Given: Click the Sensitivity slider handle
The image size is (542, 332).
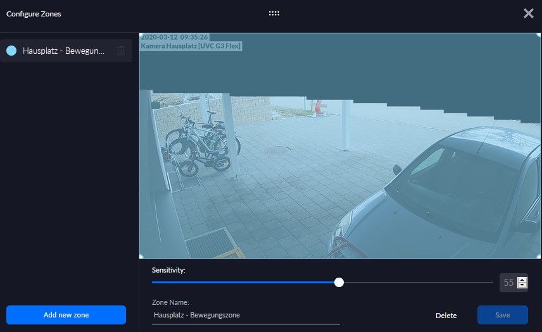Looking at the screenshot, I should point(339,282).
